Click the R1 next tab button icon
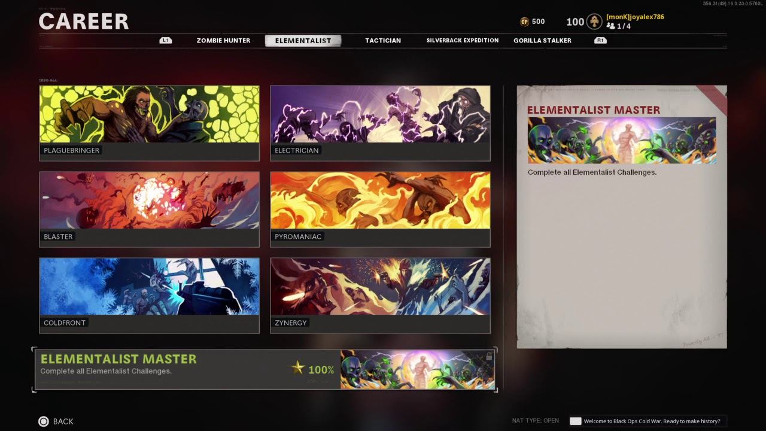The height and width of the screenshot is (431, 766). click(600, 41)
